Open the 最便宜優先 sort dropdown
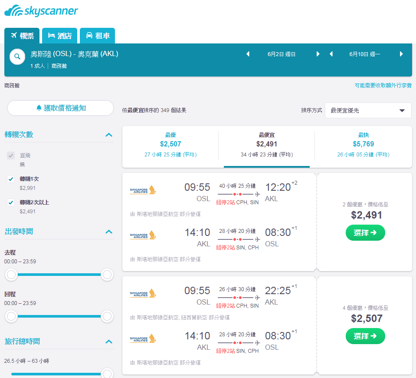416x378 pixels. coord(368,110)
